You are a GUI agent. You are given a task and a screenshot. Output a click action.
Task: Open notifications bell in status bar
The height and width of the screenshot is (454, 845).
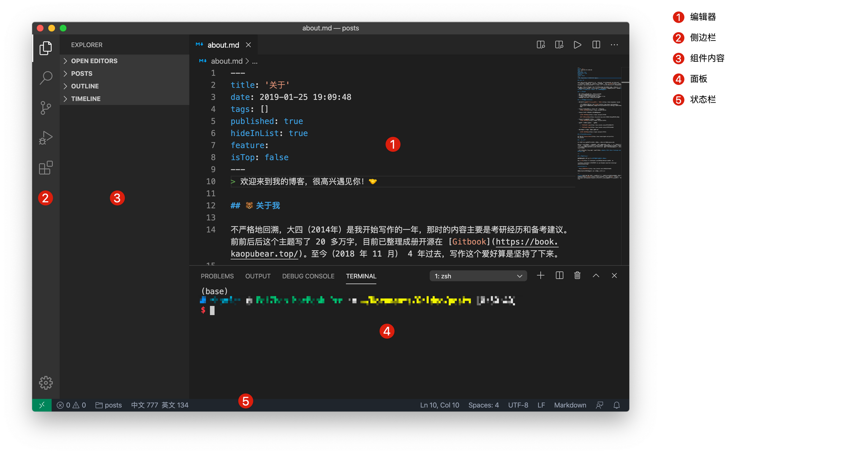click(x=616, y=405)
